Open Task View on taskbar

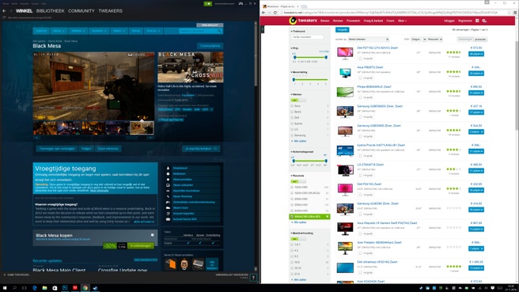pyautogui.click(x=25, y=288)
